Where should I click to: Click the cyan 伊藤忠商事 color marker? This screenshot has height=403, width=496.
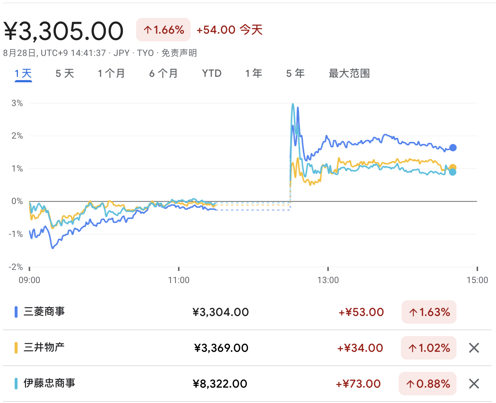tap(16, 383)
